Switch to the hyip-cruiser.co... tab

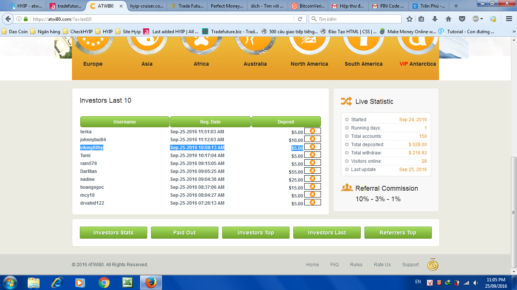pos(146,6)
